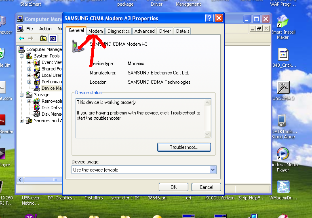The image size is (312, 218).
Task: Collapse the System Tools node
Action: pos(21,56)
